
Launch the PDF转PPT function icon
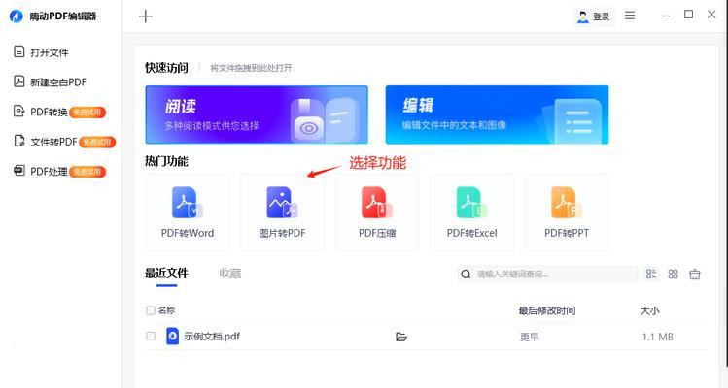[x=567, y=203]
